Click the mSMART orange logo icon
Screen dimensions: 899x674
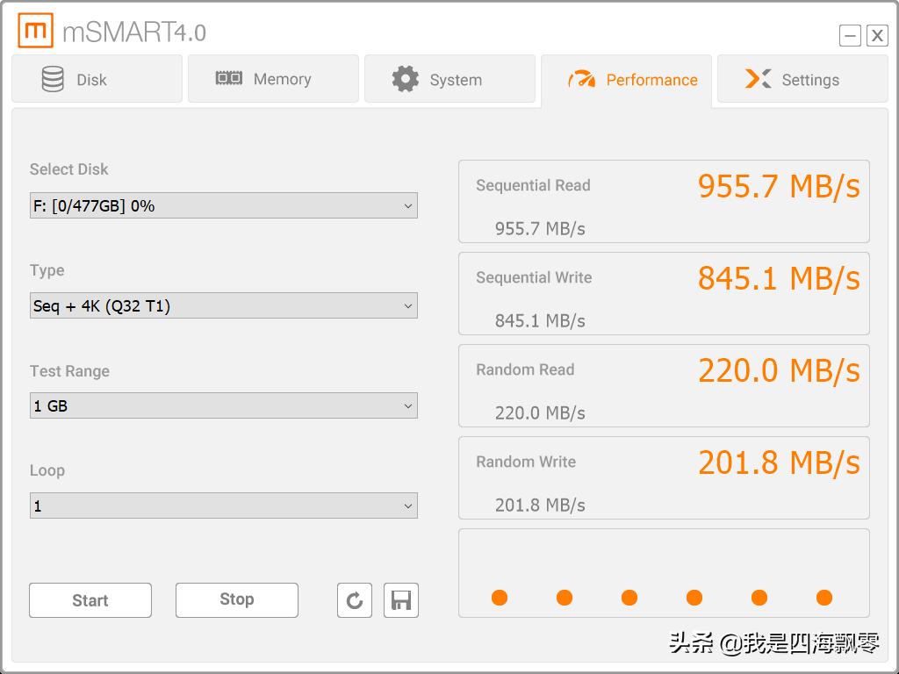[35, 32]
